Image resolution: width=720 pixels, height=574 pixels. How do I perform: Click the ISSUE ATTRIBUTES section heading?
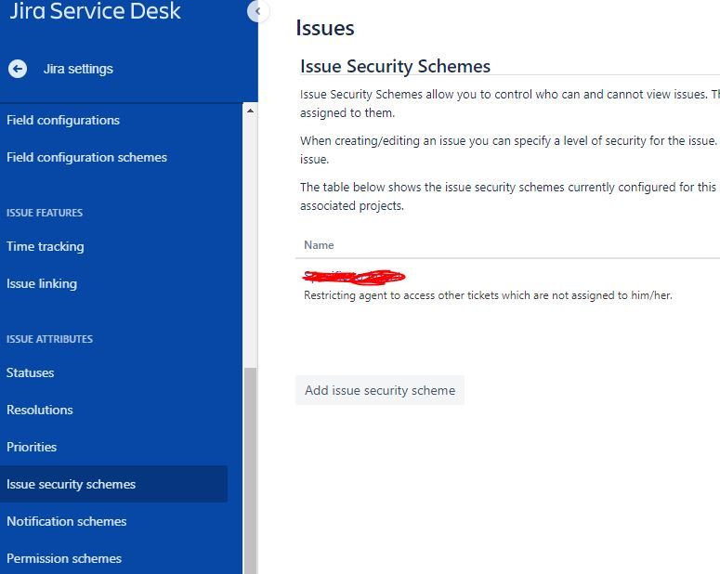click(x=49, y=339)
